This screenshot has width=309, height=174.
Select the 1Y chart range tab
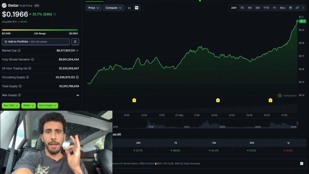click(274, 8)
